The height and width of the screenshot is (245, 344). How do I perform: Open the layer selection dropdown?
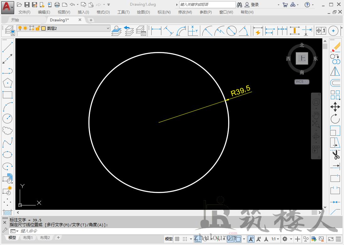[108, 28]
